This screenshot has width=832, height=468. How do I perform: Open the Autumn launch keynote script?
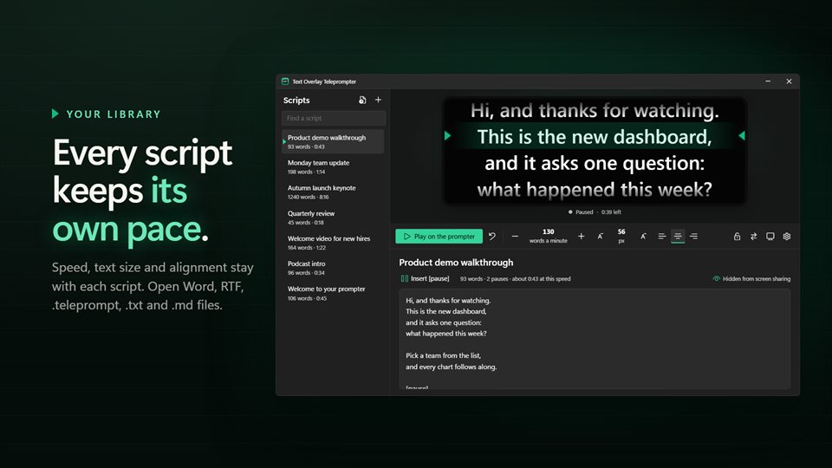tap(333, 192)
